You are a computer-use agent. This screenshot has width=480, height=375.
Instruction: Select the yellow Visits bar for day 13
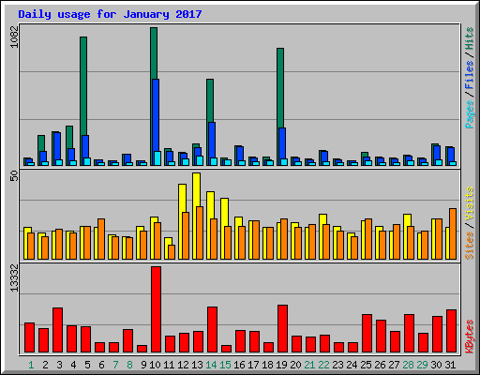196,189
